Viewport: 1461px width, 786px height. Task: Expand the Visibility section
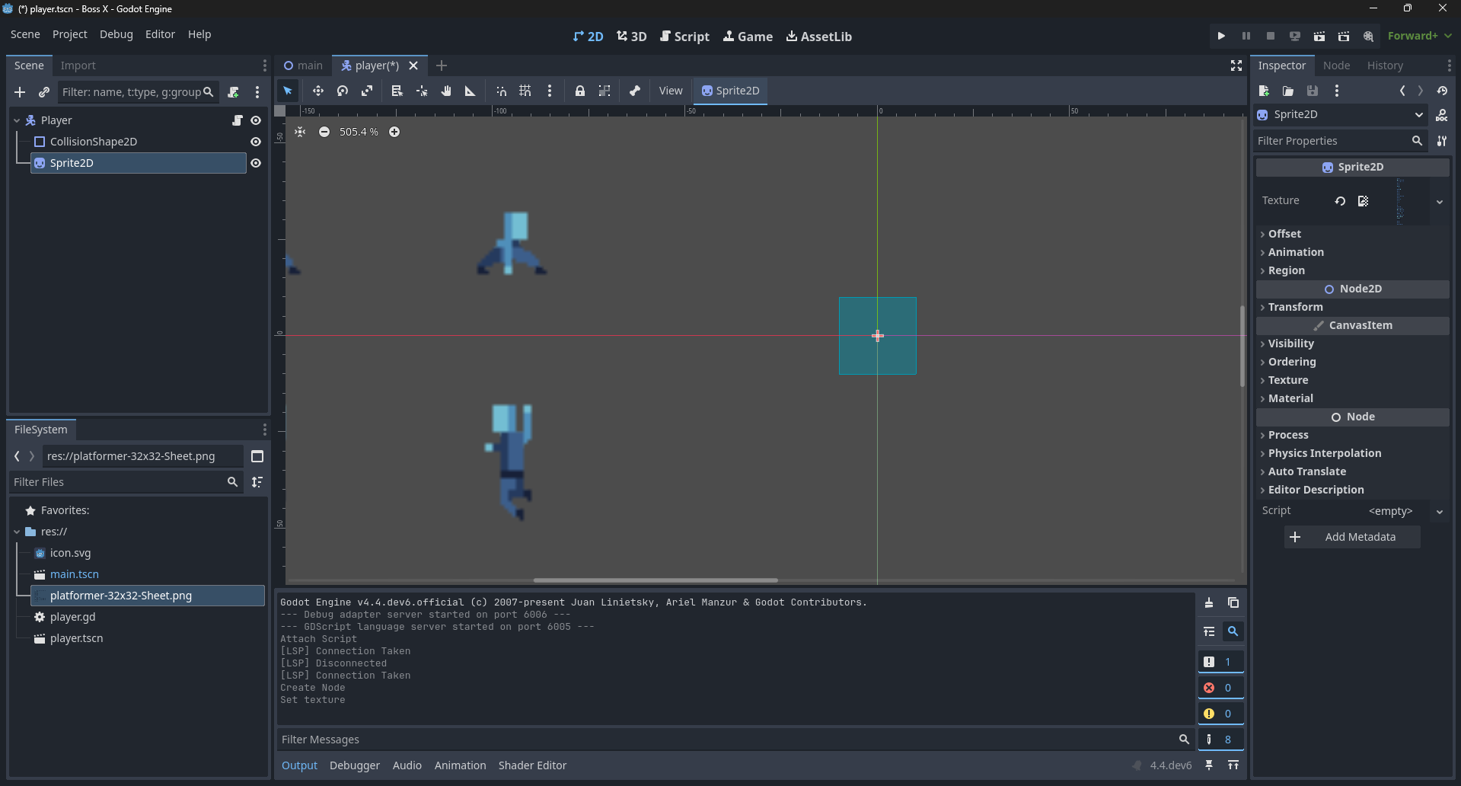(1352, 343)
